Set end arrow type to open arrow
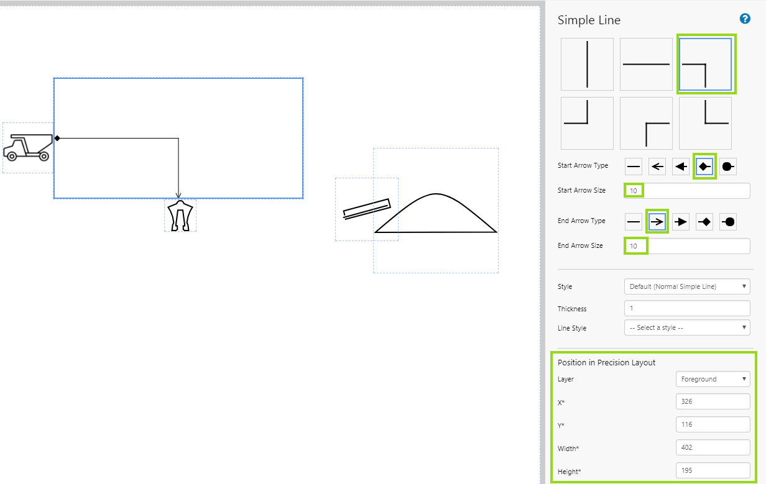This screenshot has height=484, width=766. click(x=657, y=222)
